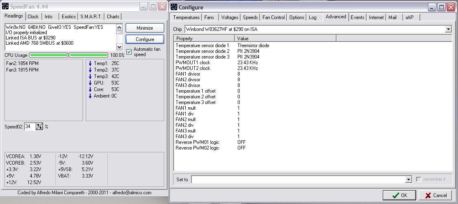This screenshot has height=204, width=458.
Task: Open the Fan Control tab
Action: point(273,17)
